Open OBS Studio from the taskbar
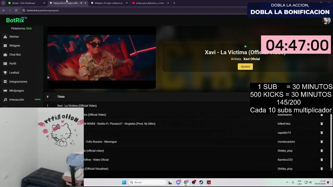 tap(194, 182)
